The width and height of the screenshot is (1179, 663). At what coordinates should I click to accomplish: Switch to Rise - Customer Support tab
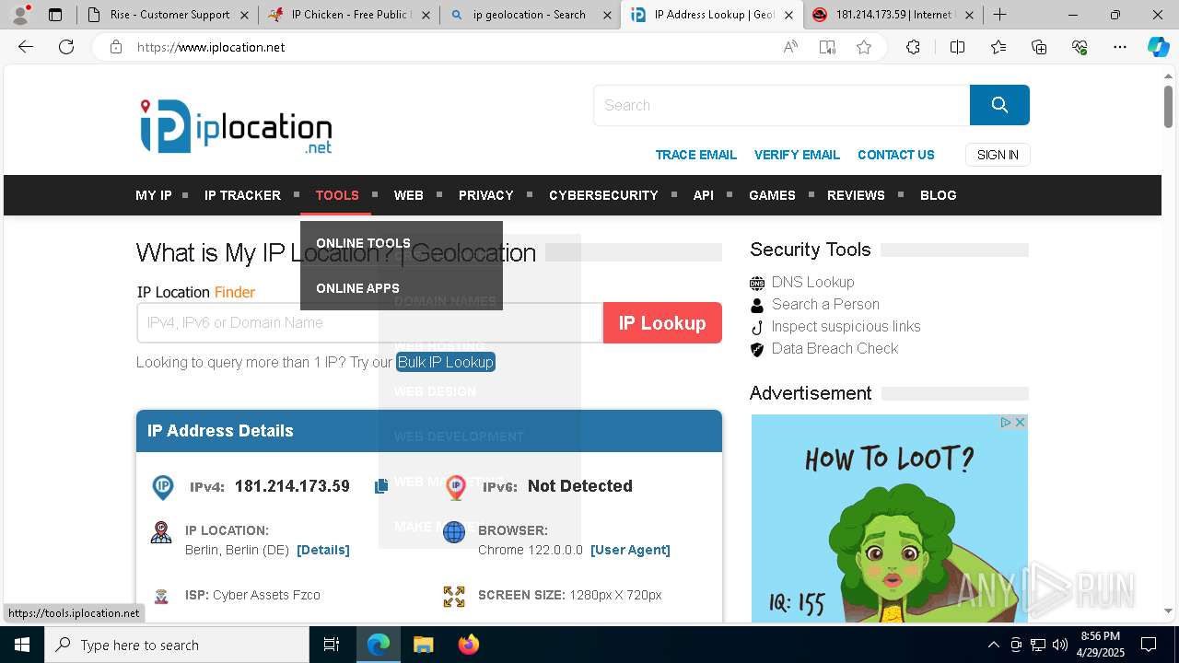coord(167,15)
